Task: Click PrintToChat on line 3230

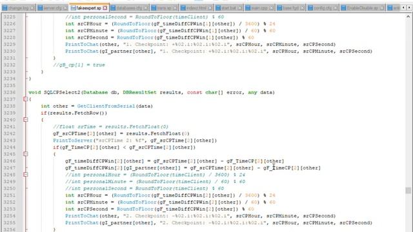Action: [82, 52]
